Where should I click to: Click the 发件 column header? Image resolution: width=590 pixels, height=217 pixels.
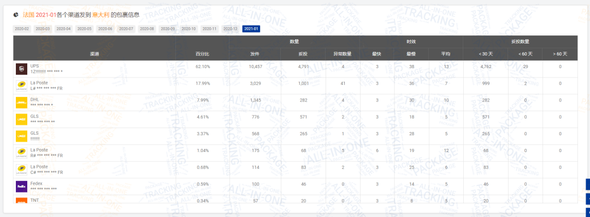(x=255, y=54)
